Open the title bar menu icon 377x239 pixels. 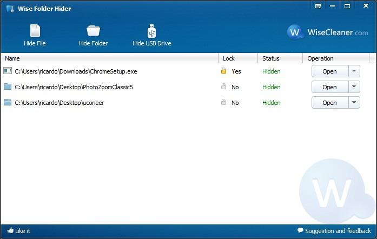(318, 6)
